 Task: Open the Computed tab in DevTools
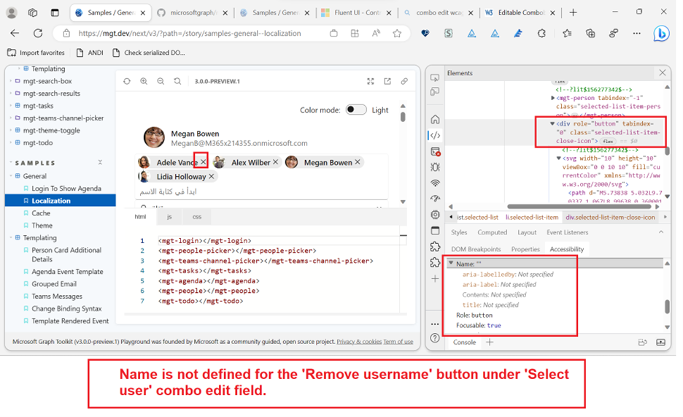493,232
